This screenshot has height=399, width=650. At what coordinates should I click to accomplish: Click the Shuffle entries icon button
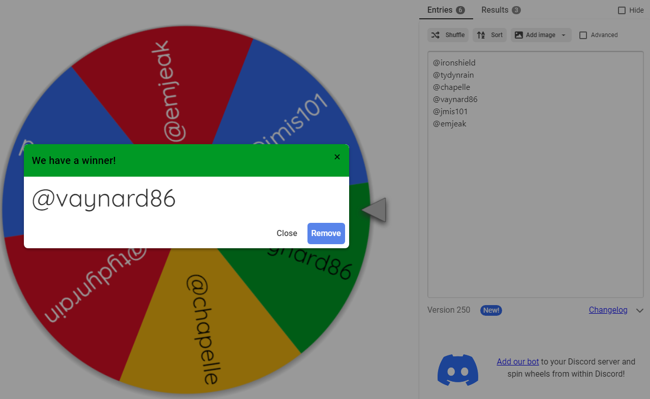[436, 35]
